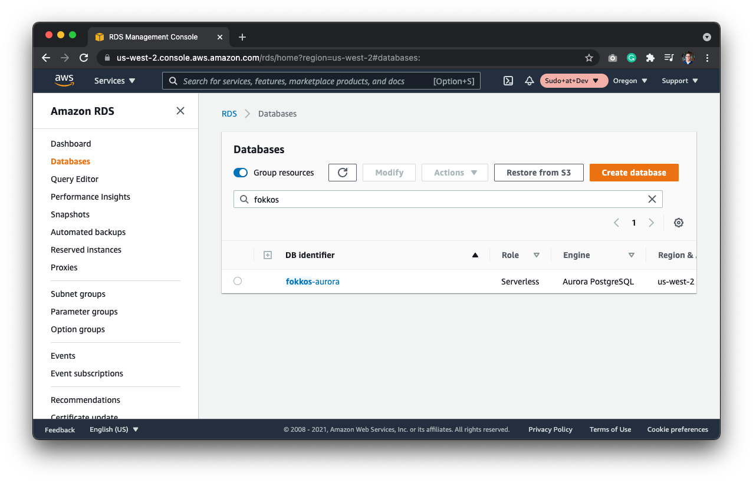
Task: Open Parameter groups page
Action: pyautogui.click(x=84, y=312)
